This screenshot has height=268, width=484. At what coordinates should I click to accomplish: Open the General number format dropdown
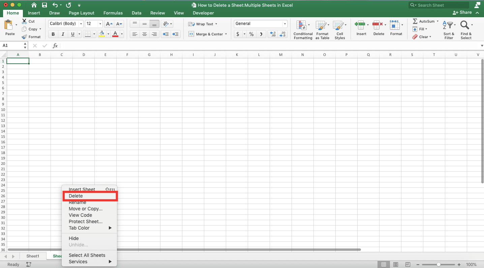click(x=285, y=24)
